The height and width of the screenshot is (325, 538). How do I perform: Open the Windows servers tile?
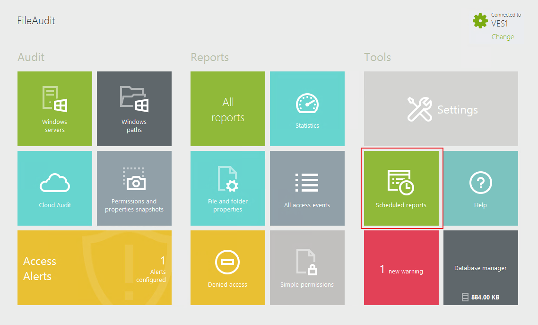[55, 109]
